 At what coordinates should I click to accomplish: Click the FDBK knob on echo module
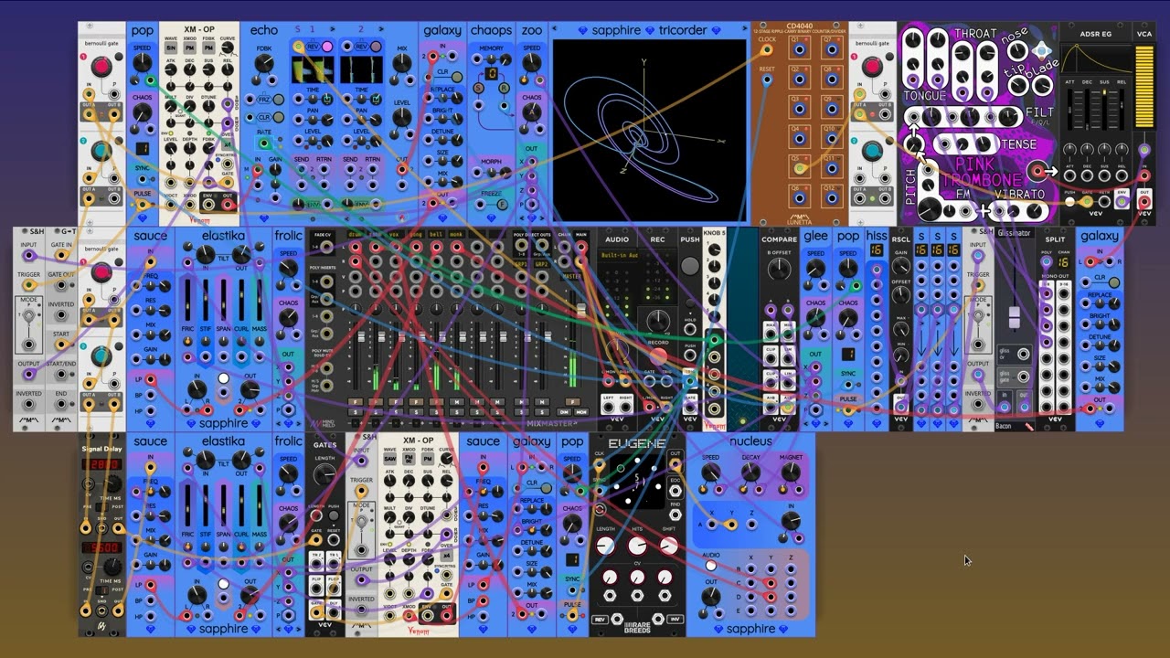(263, 62)
